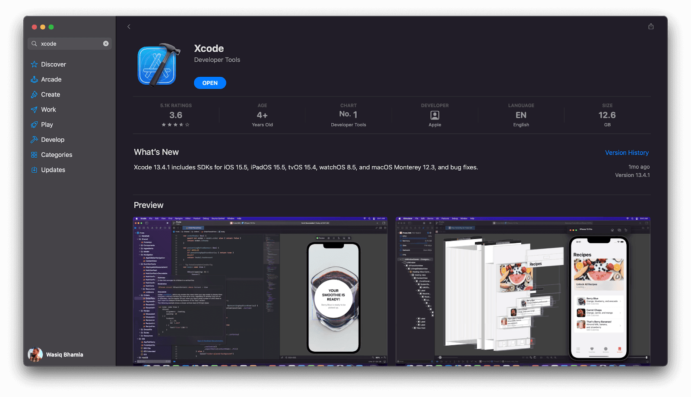Viewport: 691px width, 397px height.
Task: Open the Create section
Action: (51, 94)
